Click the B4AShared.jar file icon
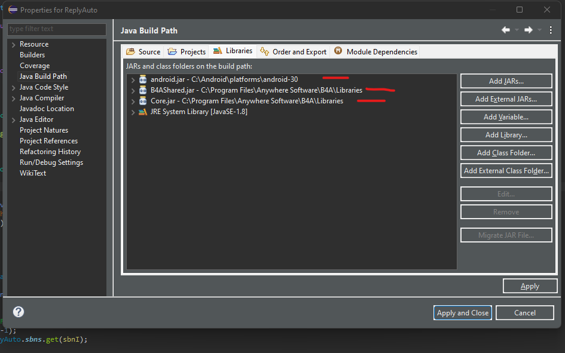565x353 pixels. point(143,90)
